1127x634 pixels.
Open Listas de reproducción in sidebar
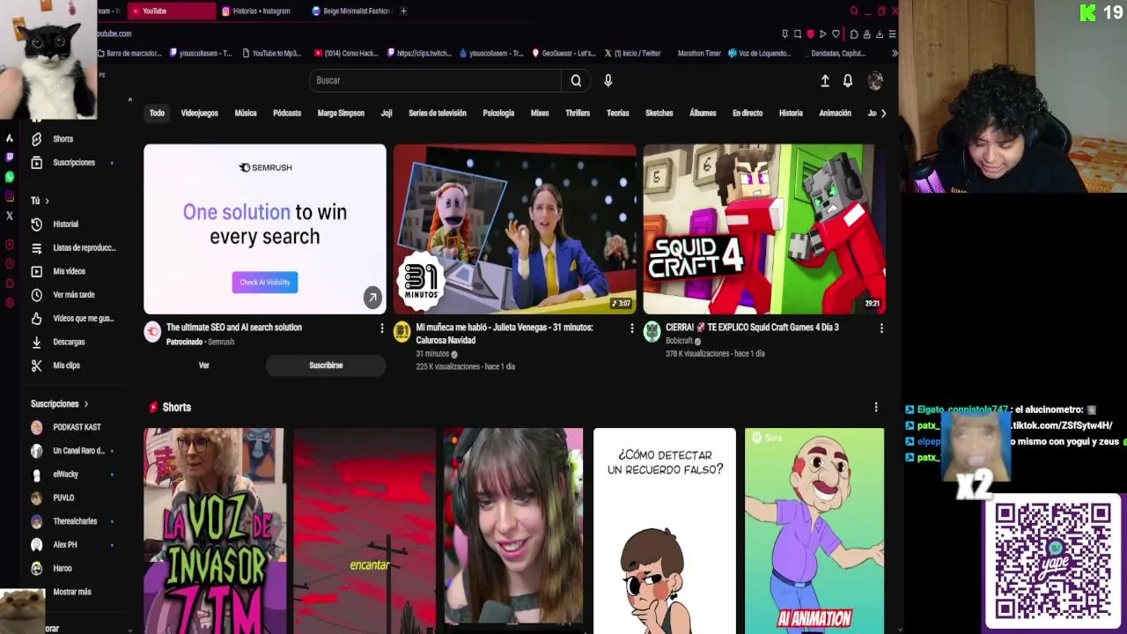[74, 248]
